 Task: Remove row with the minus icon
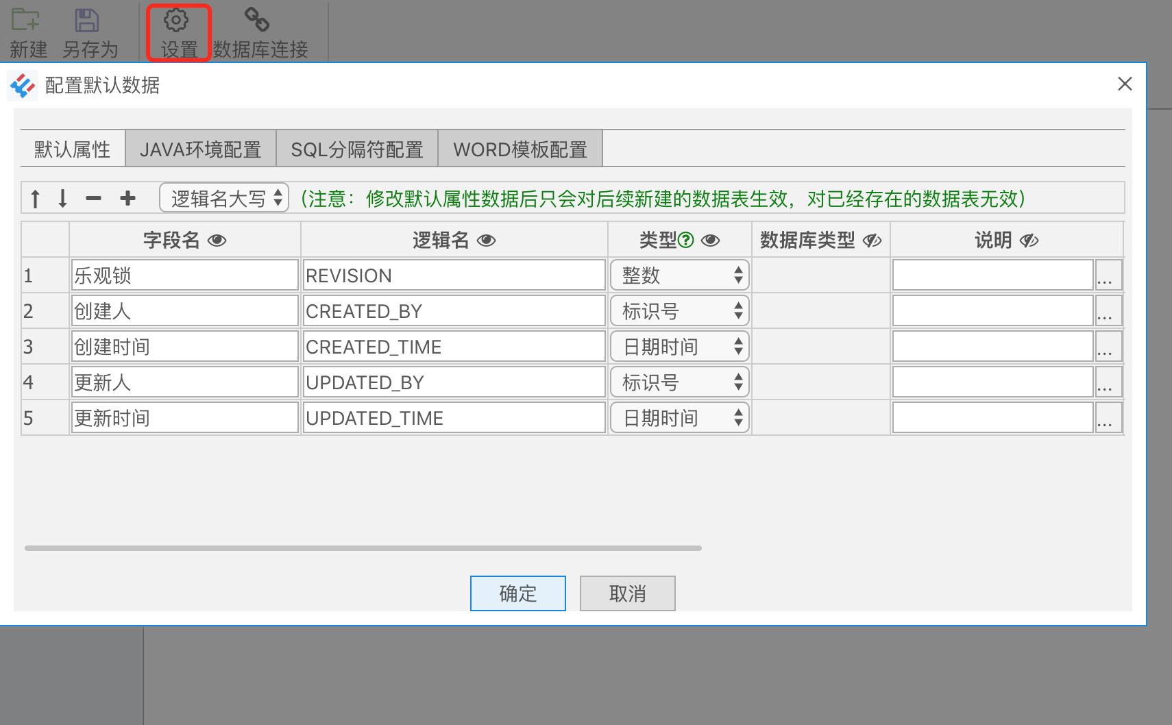coord(94,199)
